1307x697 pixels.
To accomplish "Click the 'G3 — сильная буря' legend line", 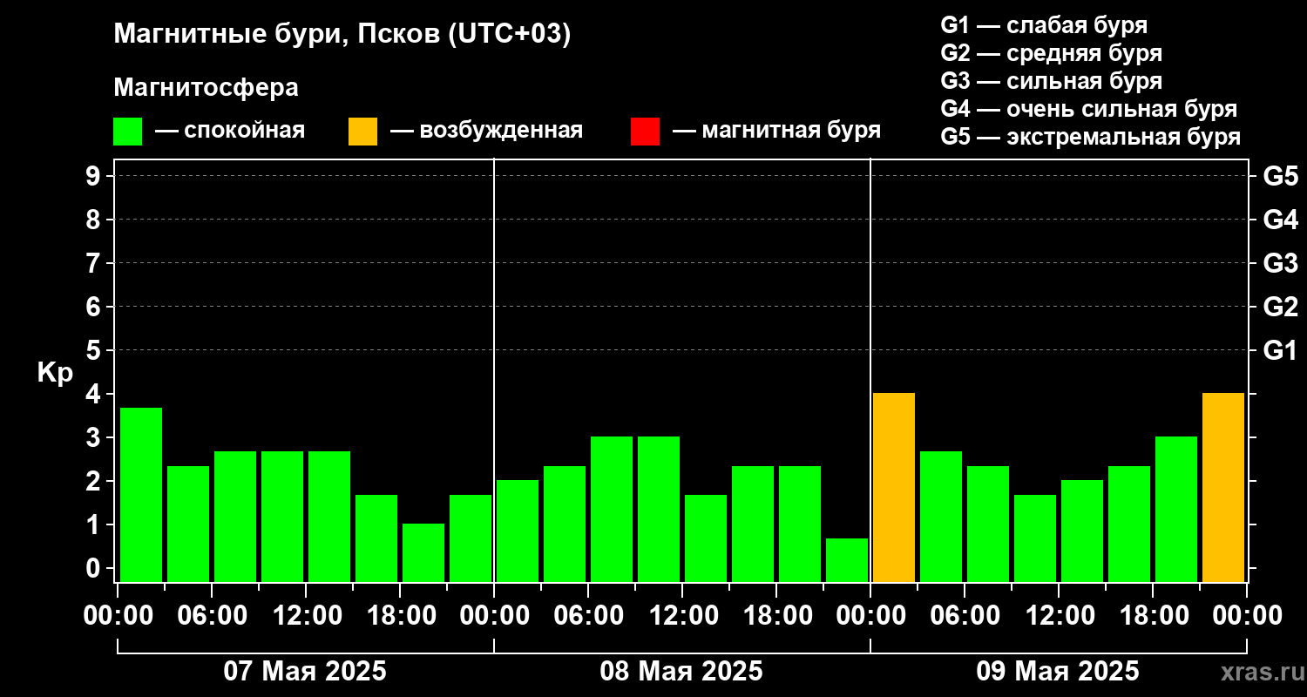I will (x=1052, y=81).
